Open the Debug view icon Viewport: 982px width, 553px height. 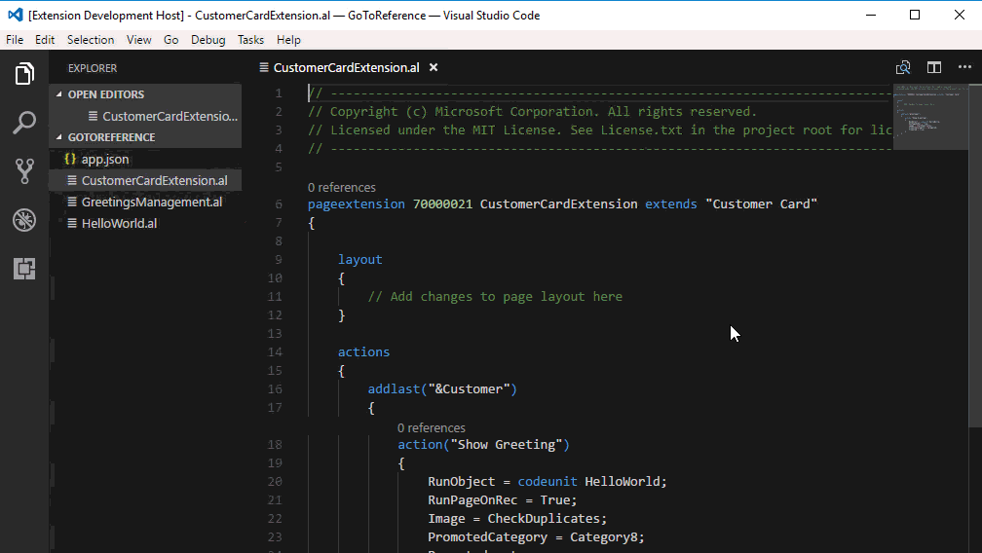click(x=24, y=220)
